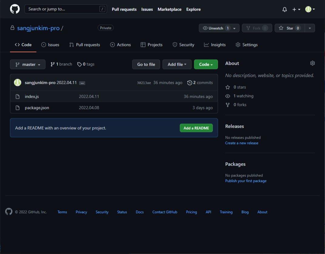
Task: Open the Releases heading link
Action: 234,126
